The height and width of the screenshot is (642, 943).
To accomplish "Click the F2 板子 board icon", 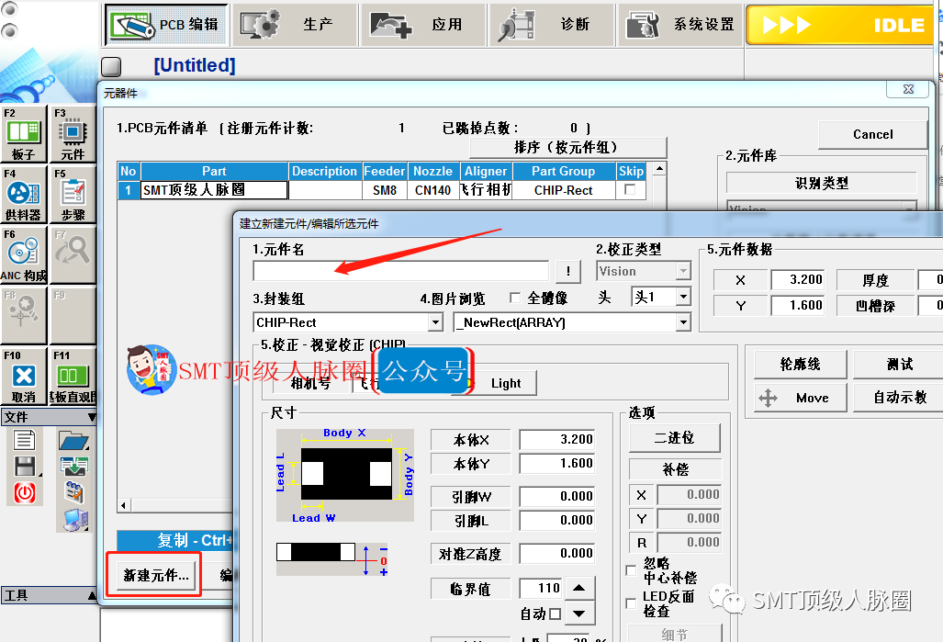I will 23,134.
